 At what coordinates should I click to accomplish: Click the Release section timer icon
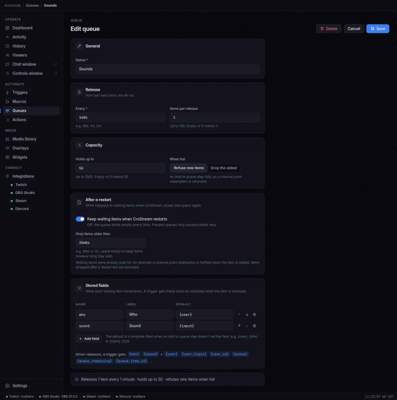pos(79,92)
